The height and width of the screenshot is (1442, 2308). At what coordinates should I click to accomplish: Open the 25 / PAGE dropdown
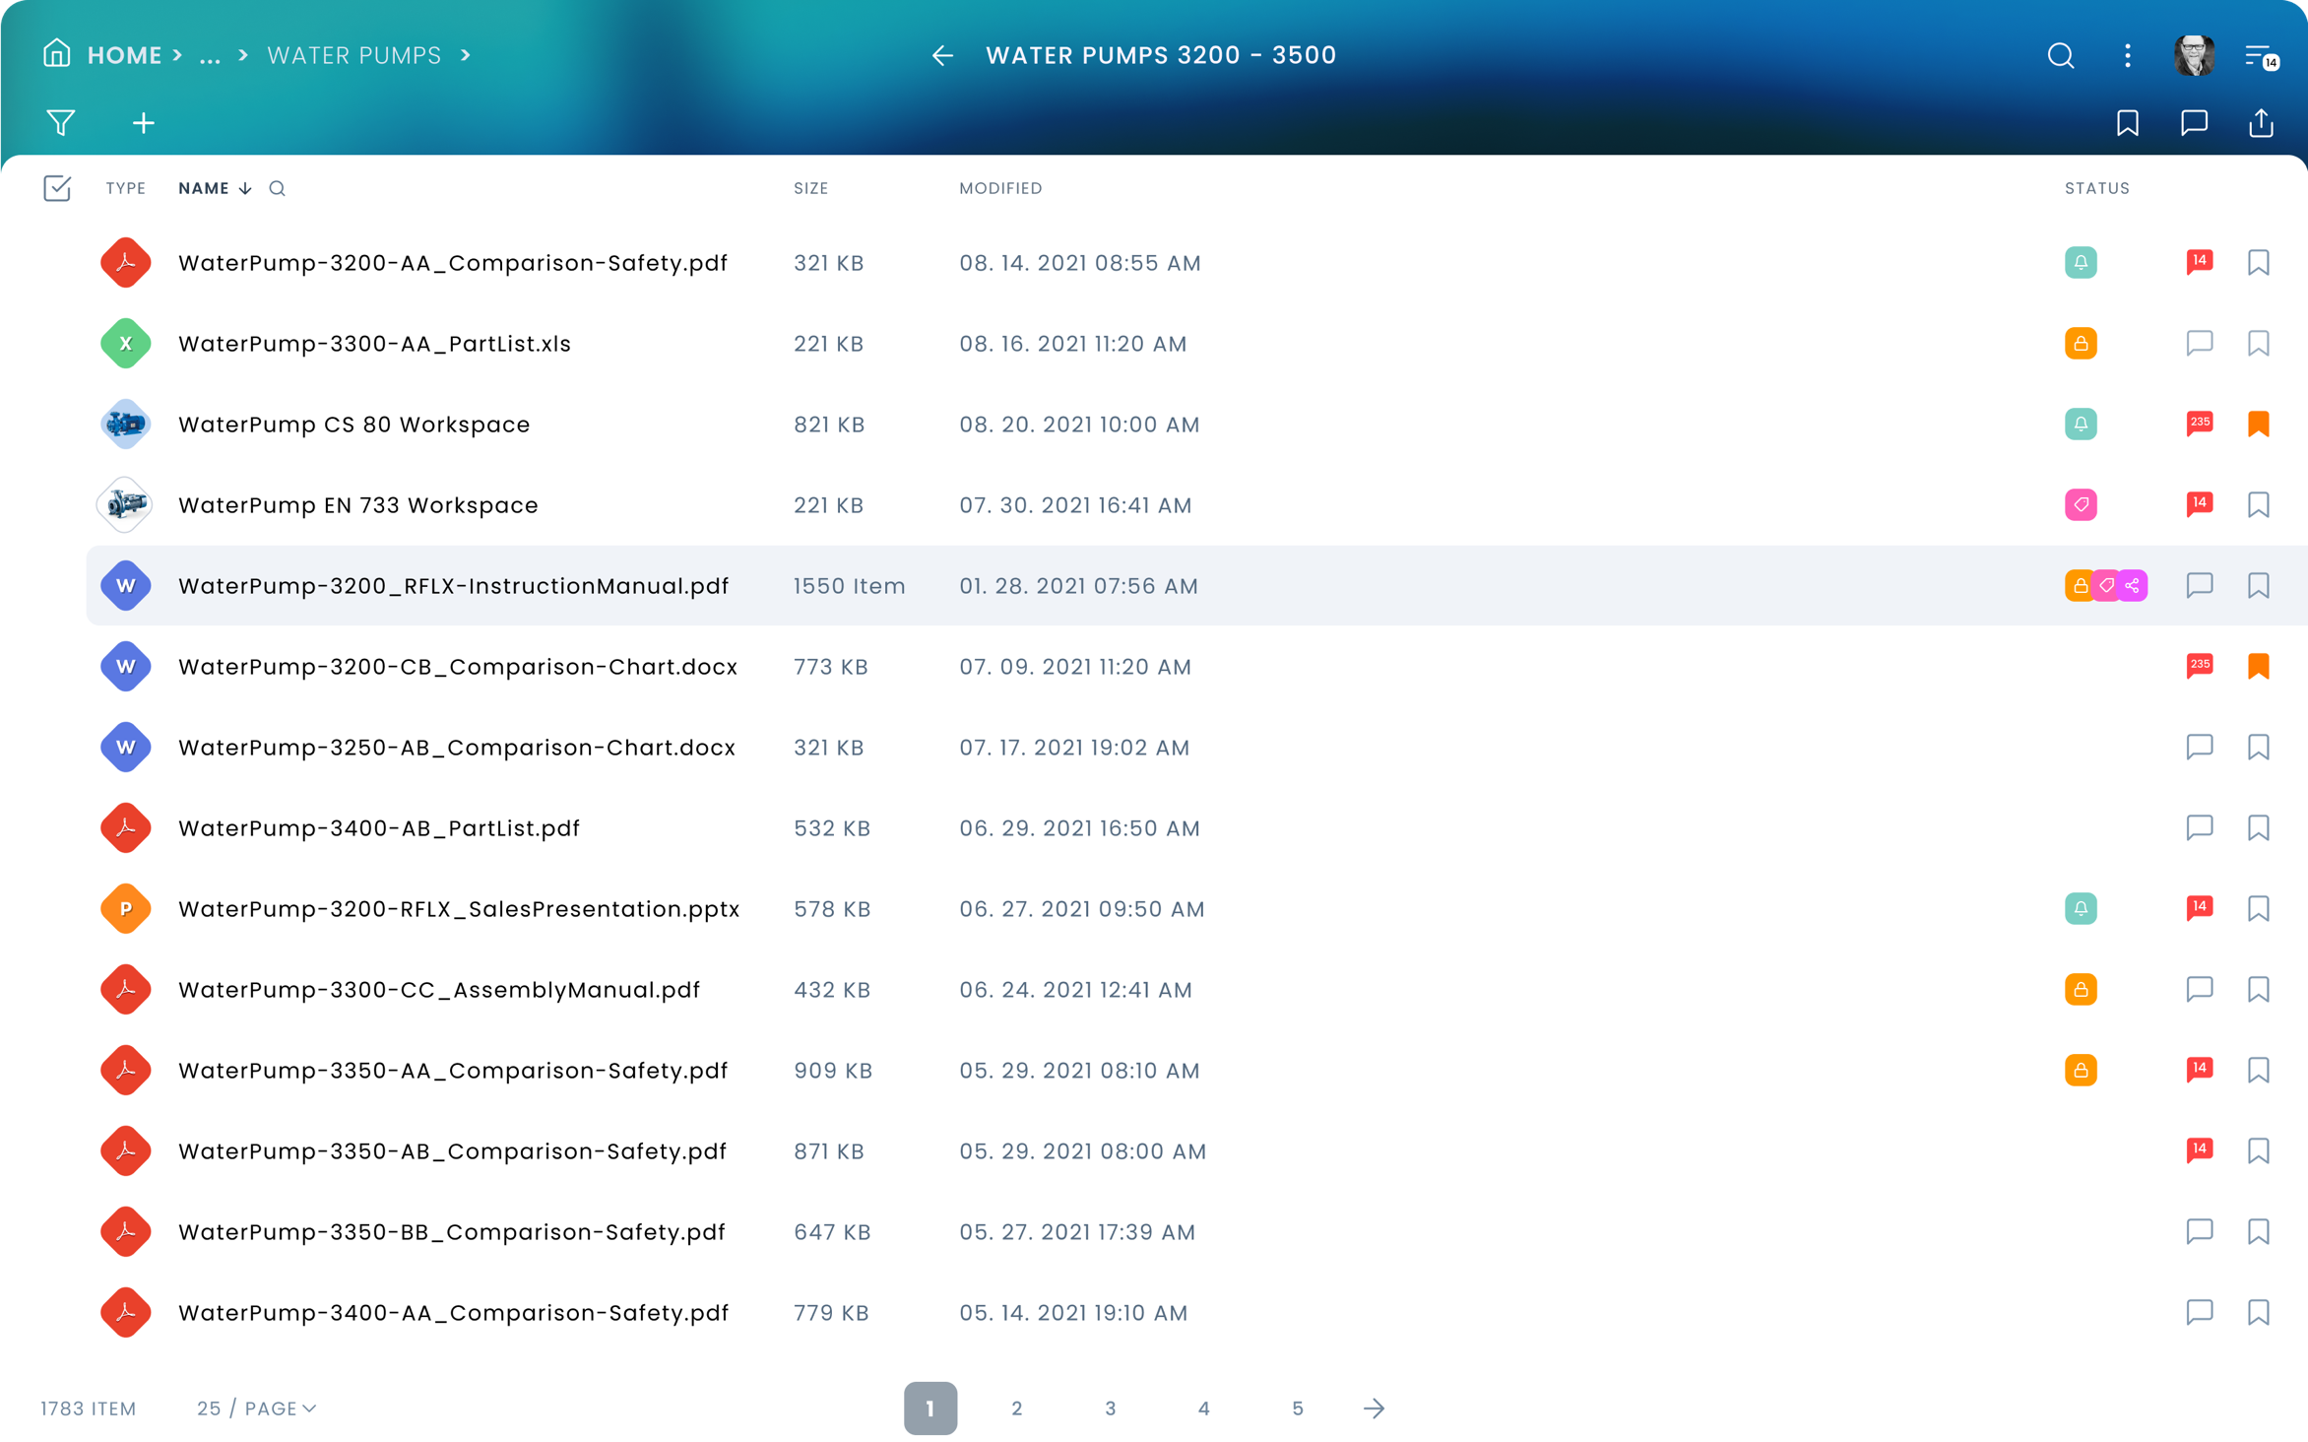[256, 1409]
